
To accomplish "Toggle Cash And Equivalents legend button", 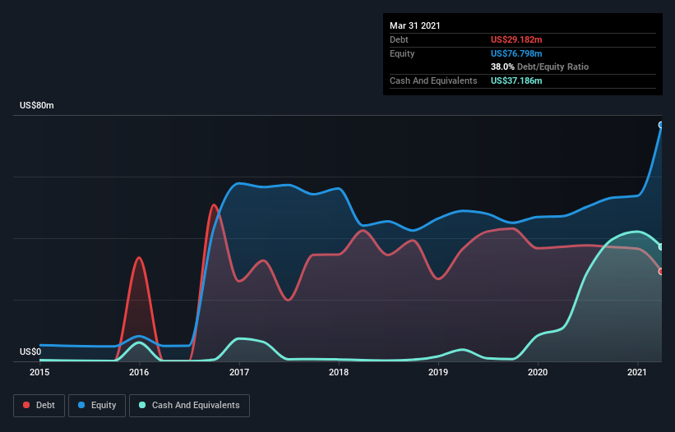I will 189,406.
